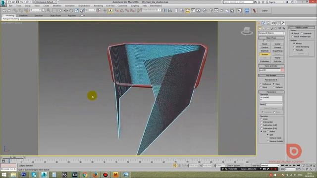
Task: Open the Display panel tab icon
Action: coord(278,23)
